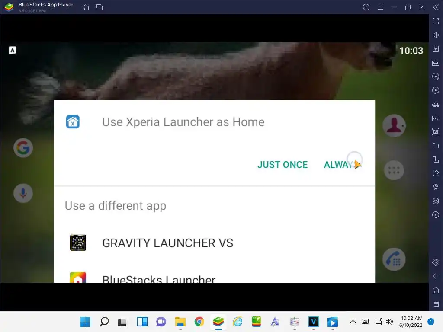The height and width of the screenshot is (332, 443).
Task: Click the shake device icon in sidebar
Action: click(x=436, y=173)
